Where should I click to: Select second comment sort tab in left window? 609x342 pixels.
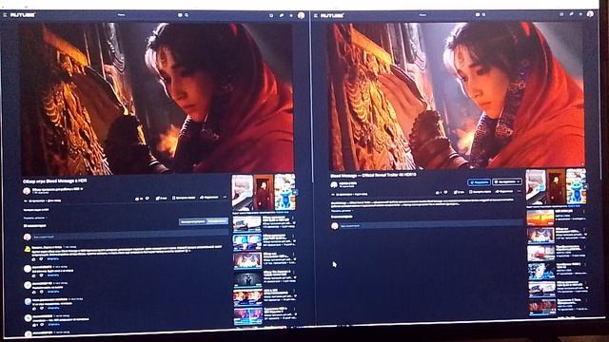point(217,221)
